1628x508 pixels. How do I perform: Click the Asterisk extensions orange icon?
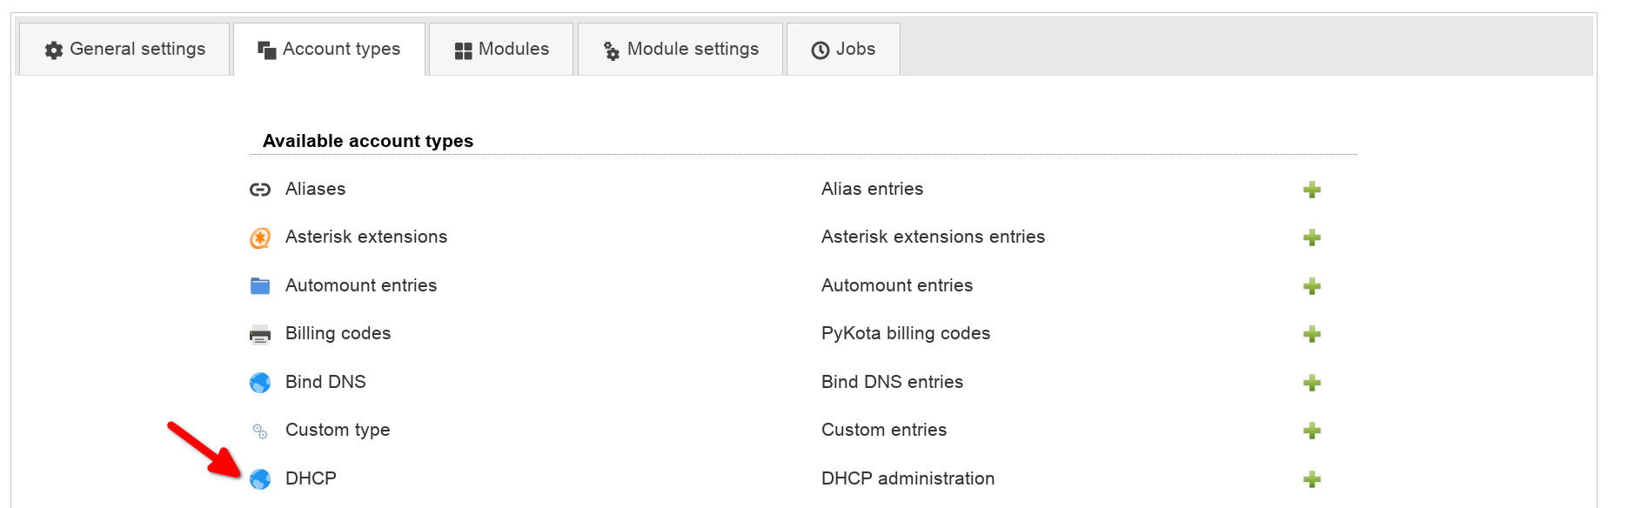(260, 237)
